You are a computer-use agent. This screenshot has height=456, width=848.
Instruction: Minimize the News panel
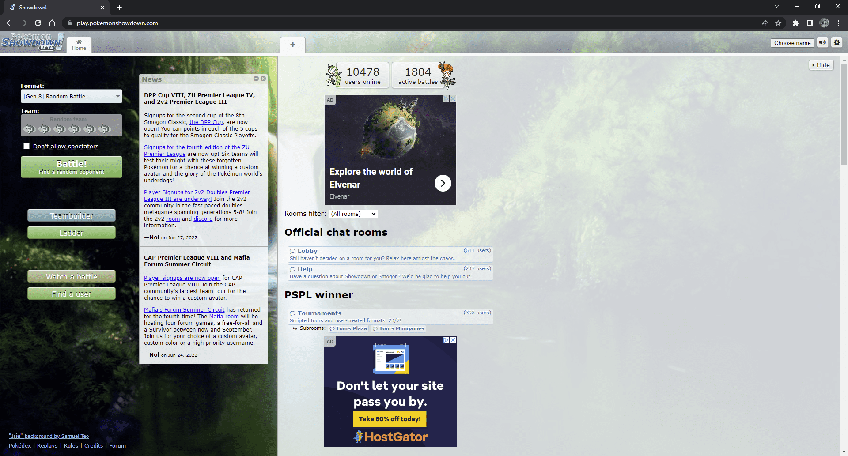tap(256, 79)
